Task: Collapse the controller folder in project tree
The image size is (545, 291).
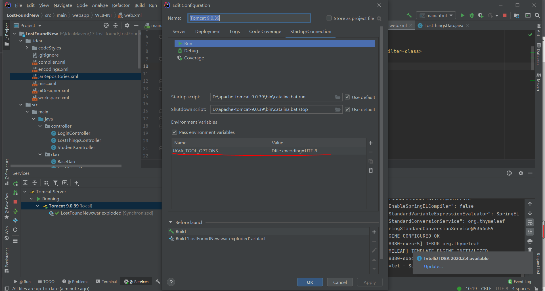Action: 40,126
